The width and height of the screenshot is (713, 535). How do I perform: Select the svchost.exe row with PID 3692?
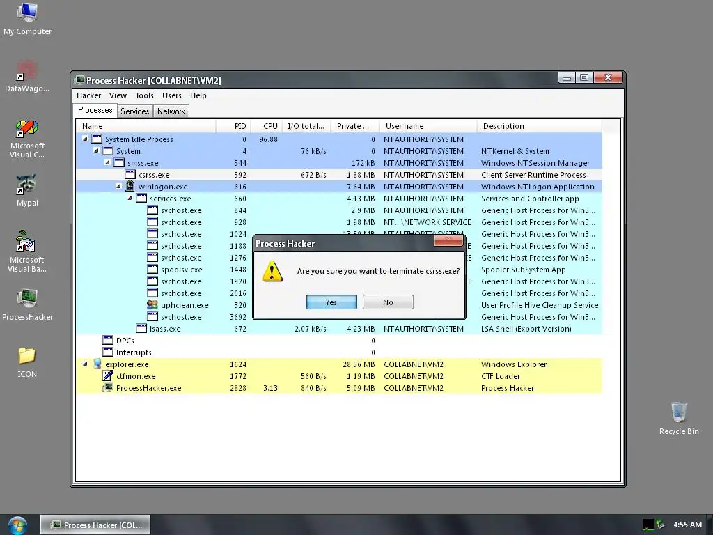(339, 317)
